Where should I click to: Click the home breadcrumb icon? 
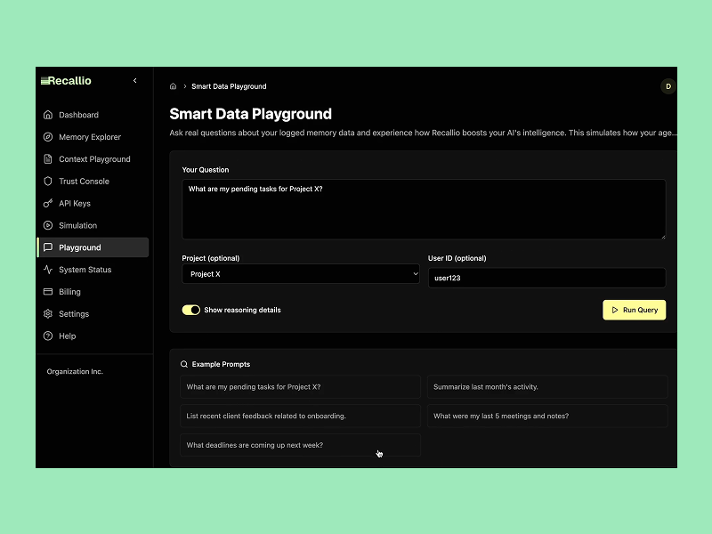click(x=173, y=86)
